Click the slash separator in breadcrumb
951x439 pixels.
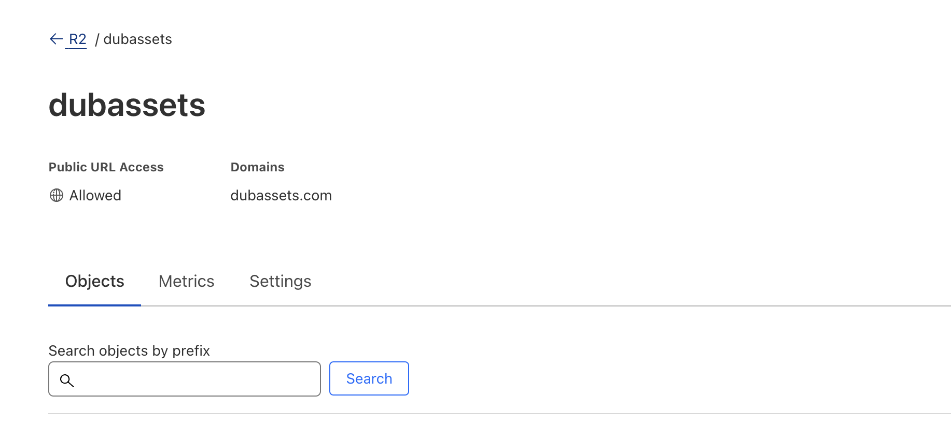click(x=97, y=39)
